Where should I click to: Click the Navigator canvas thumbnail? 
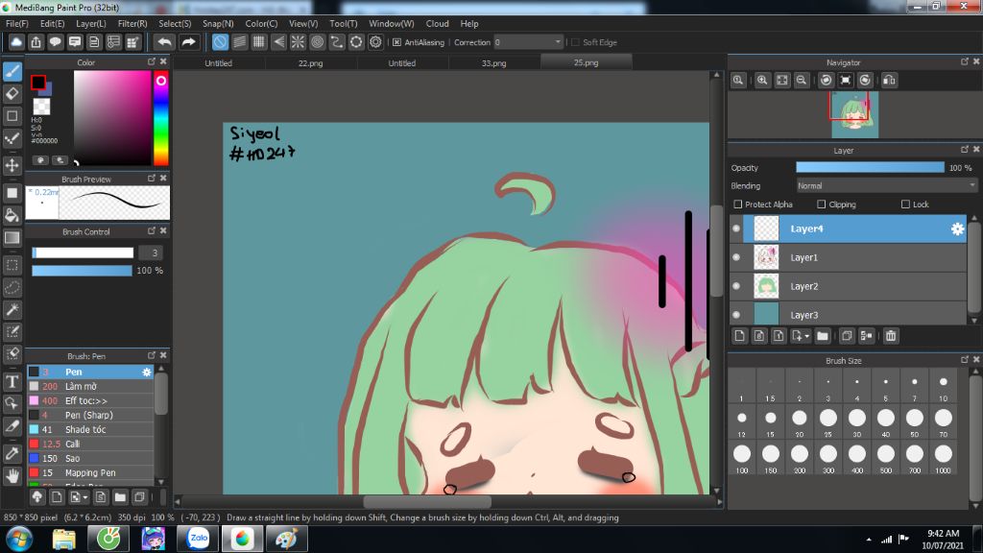(x=854, y=115)
